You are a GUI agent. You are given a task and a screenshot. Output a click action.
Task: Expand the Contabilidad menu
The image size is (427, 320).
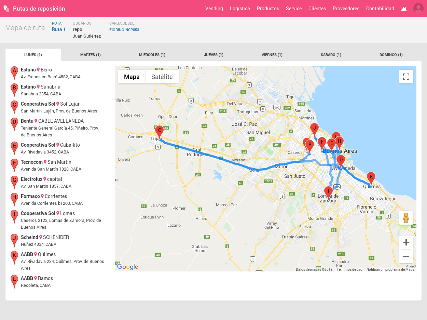point(380,9)
